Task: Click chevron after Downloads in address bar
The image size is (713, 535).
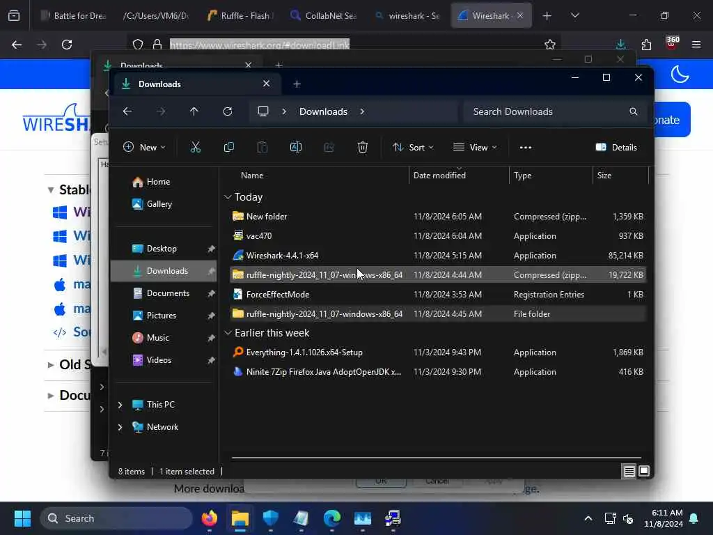Action: click(x=362, y=111)
